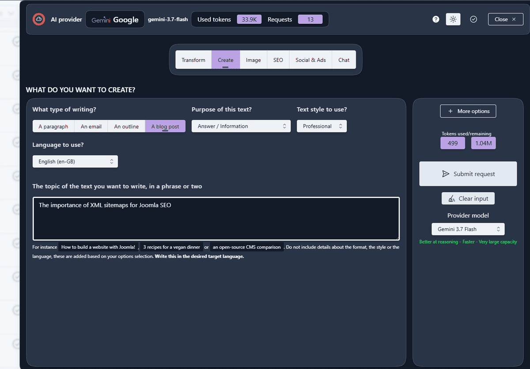
Task: Click the Gemini Google provider badge
Action: pyautogui.click(x=115, y=19)
